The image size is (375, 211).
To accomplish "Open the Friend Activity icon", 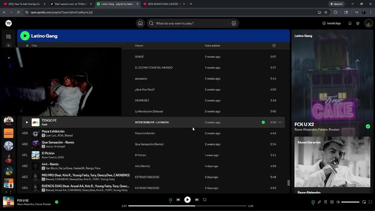I will tap(358, 23).
